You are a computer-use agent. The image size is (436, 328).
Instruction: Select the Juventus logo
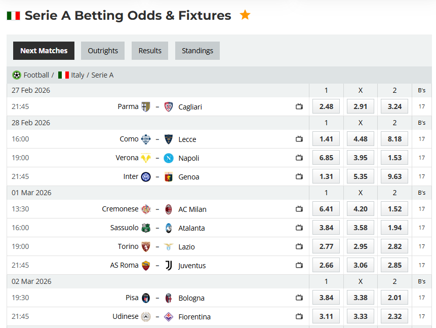169,265
